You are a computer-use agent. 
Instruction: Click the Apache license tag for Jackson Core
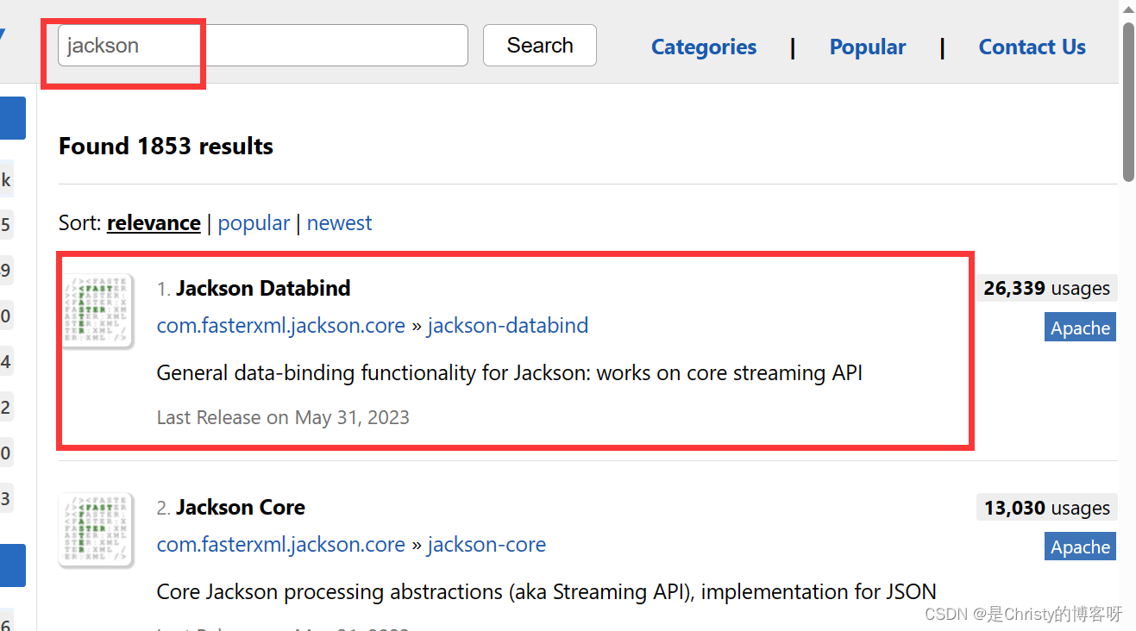[x=1080, y=547]
